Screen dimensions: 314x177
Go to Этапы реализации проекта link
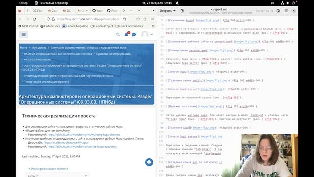[x=48, y=169]
